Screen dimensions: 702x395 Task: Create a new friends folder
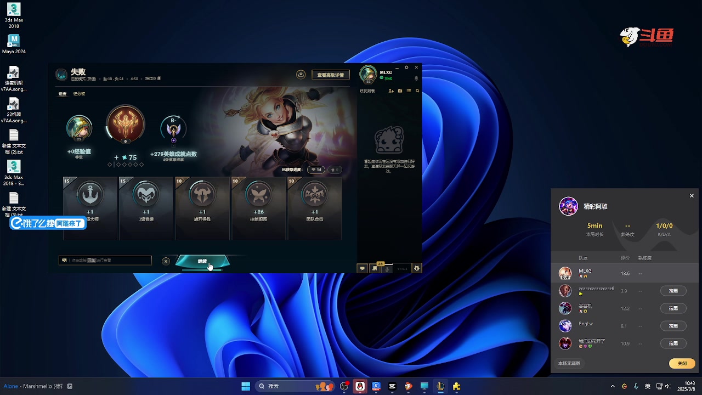tap(400, 91)
